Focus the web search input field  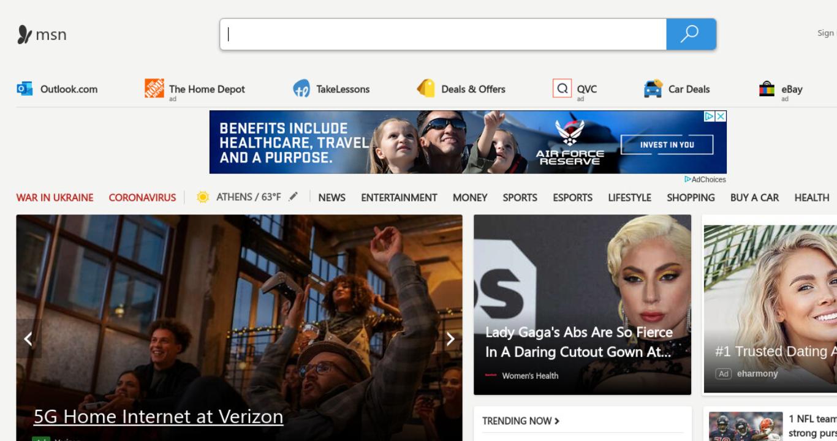443,34
